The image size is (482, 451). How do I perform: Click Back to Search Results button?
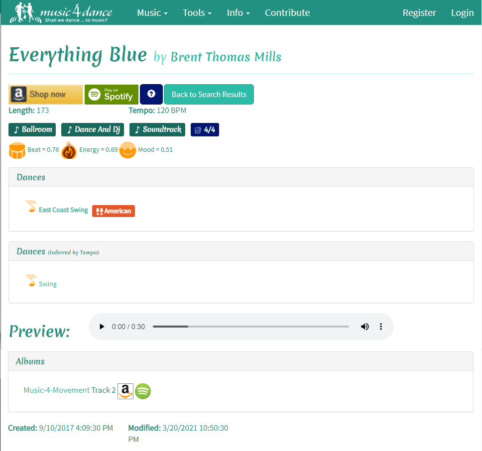(x=209, y=94)
